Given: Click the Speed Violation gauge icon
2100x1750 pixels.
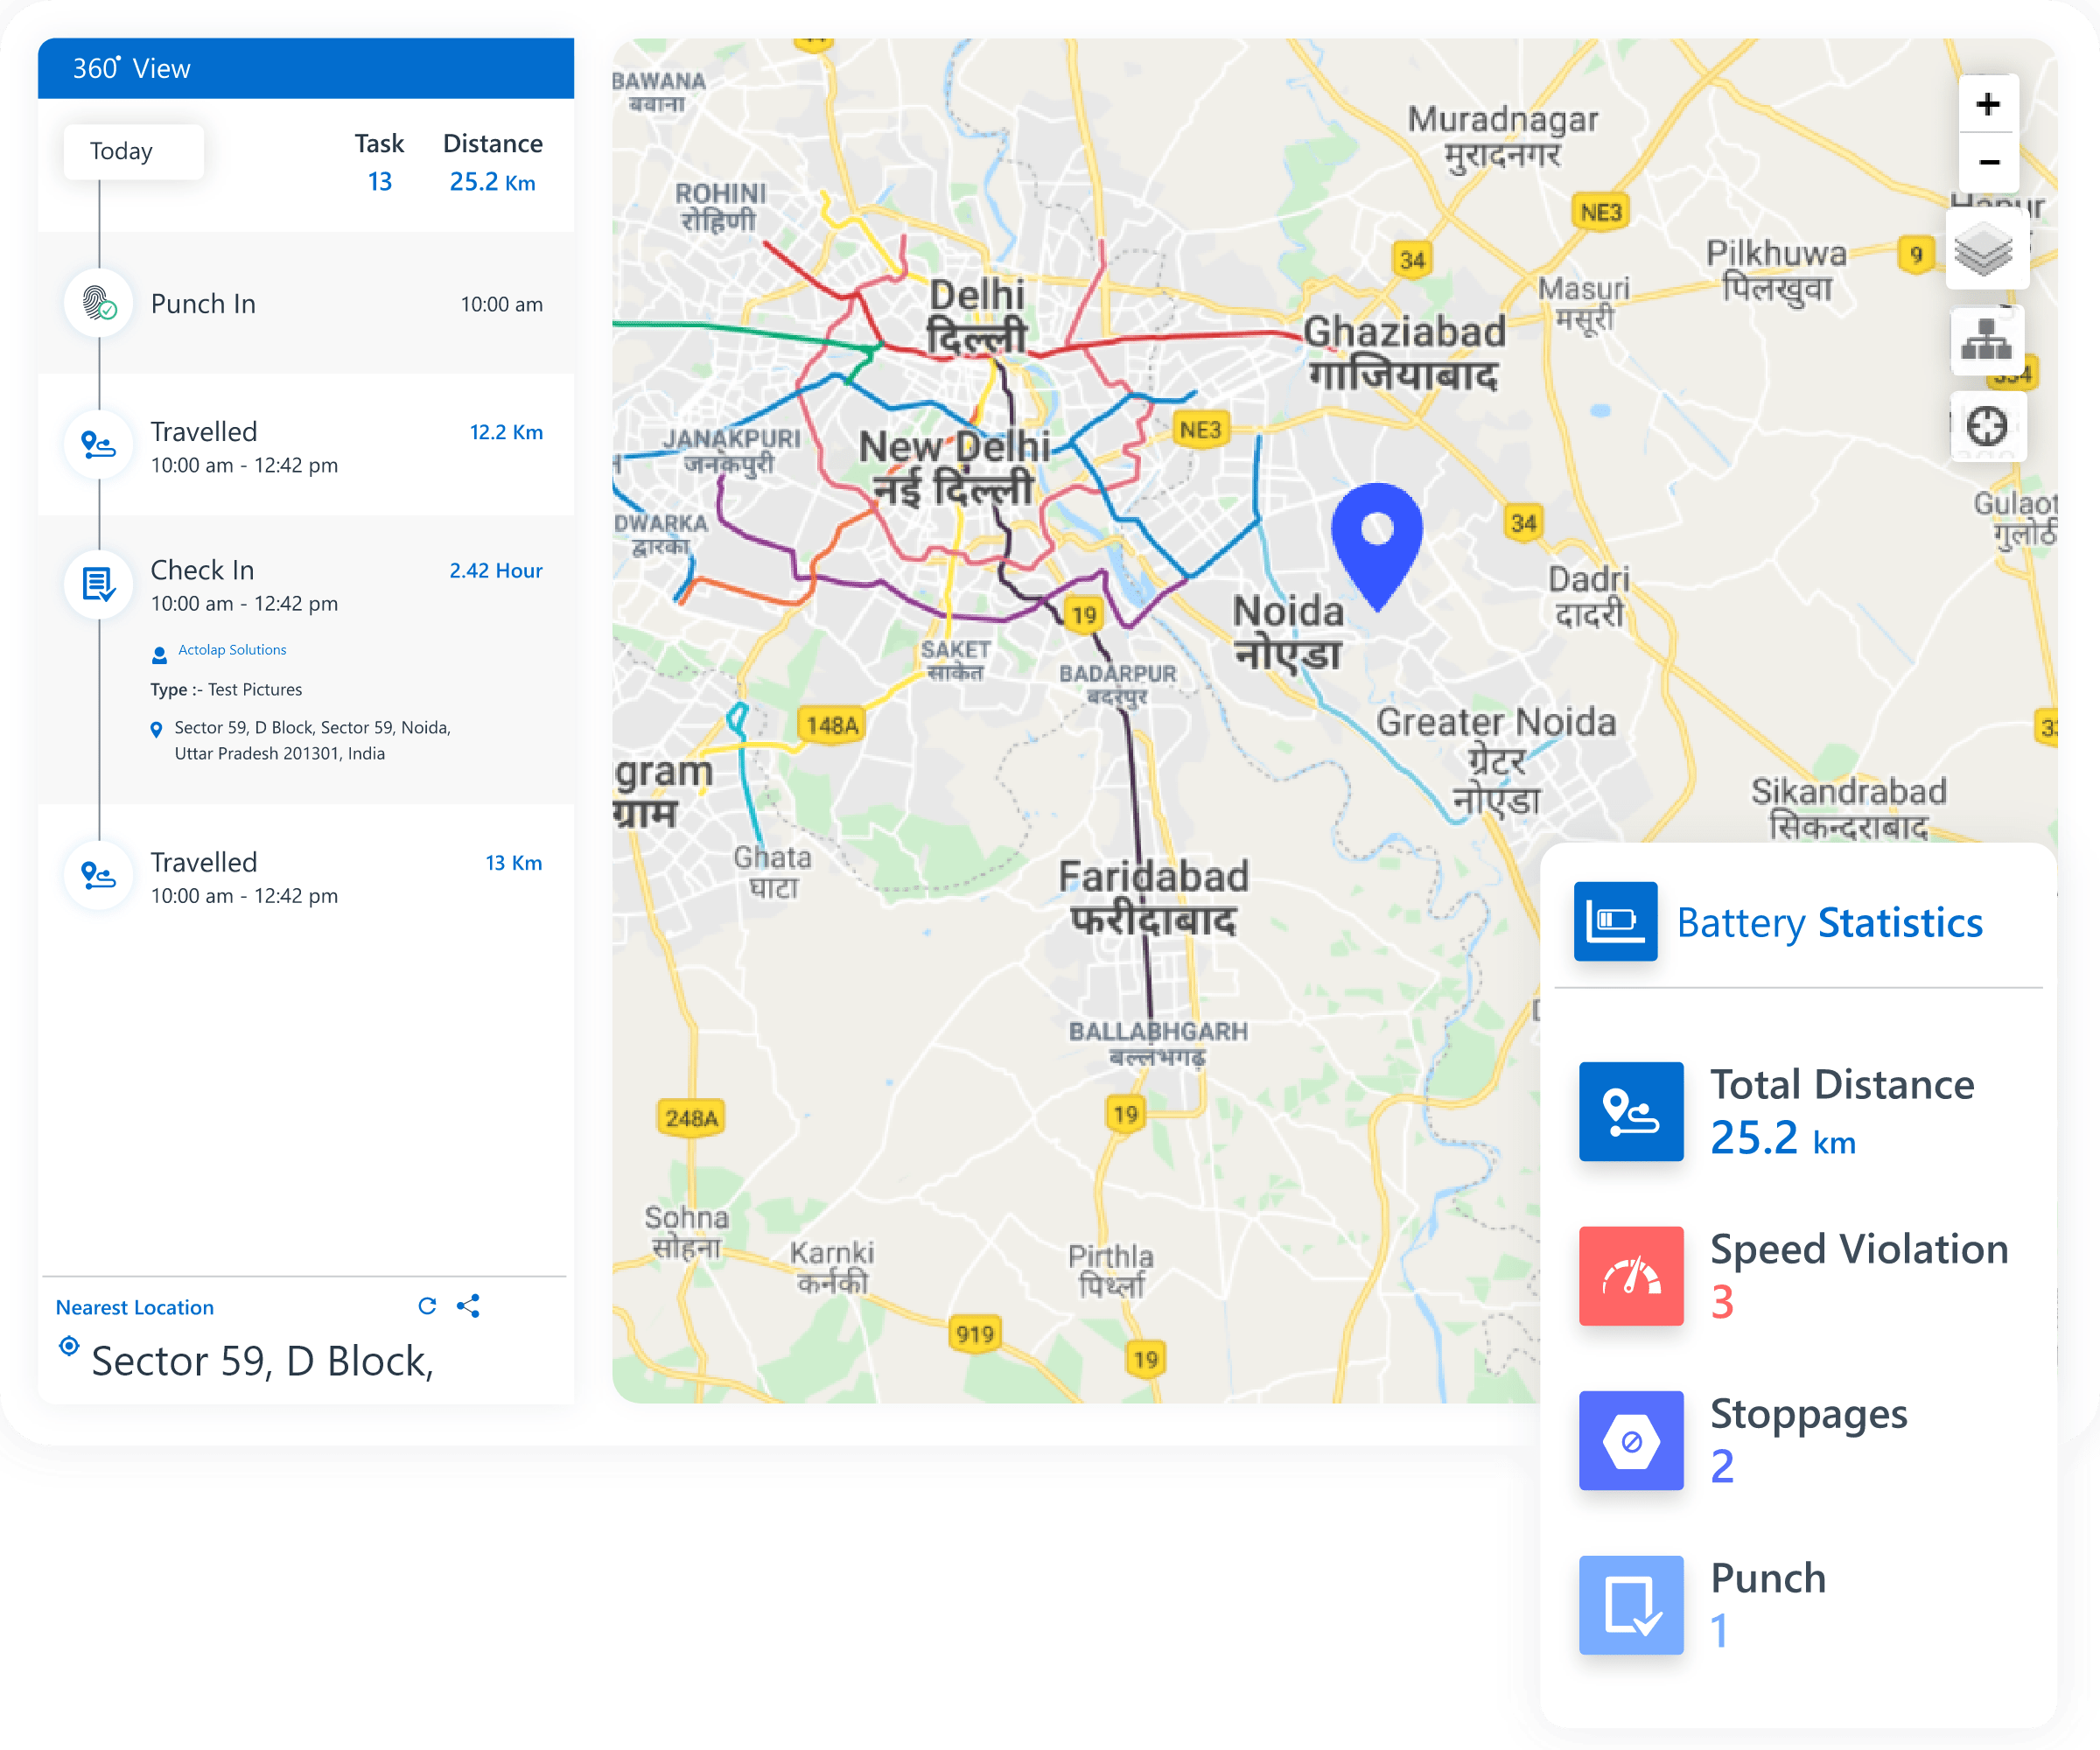Looking at the screenshot, I should (x=1630, y=1275).
